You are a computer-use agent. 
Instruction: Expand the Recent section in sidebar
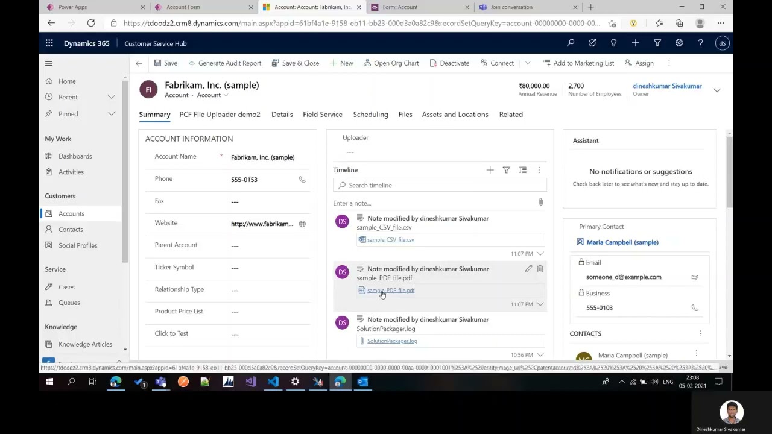pos(112,97)
